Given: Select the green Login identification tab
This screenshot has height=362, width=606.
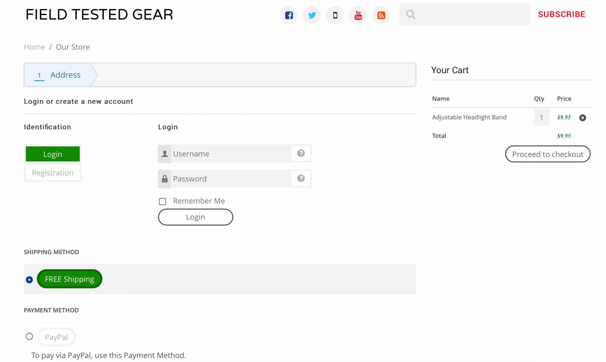Looking at the screenshot, I should 53,154.
